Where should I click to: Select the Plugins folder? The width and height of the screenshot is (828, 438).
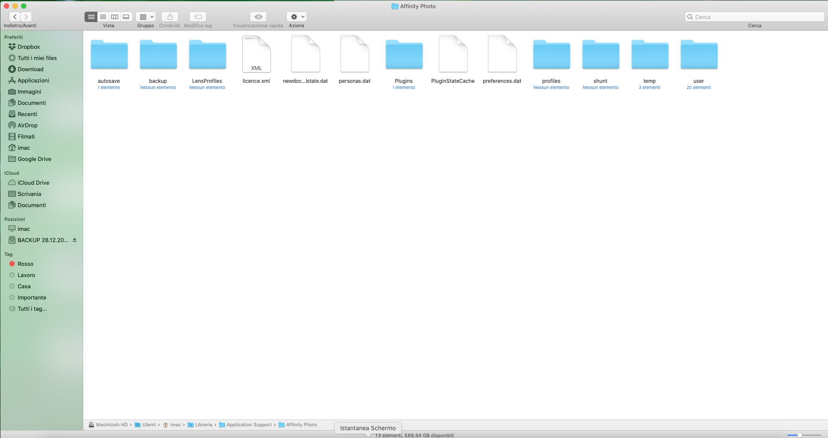click(404, 55)
